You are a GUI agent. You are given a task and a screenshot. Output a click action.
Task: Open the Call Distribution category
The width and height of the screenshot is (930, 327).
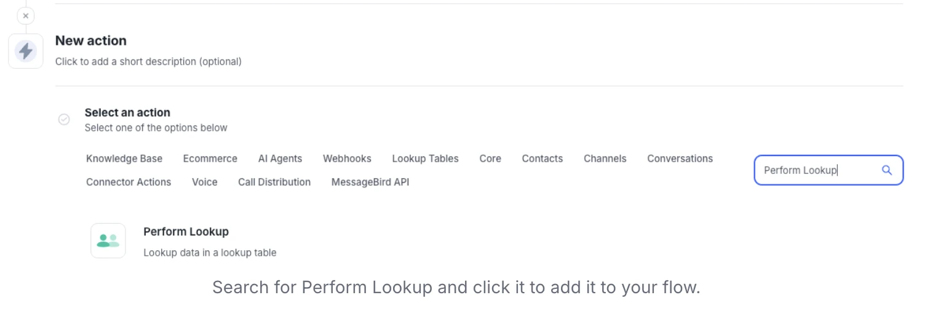274,182
